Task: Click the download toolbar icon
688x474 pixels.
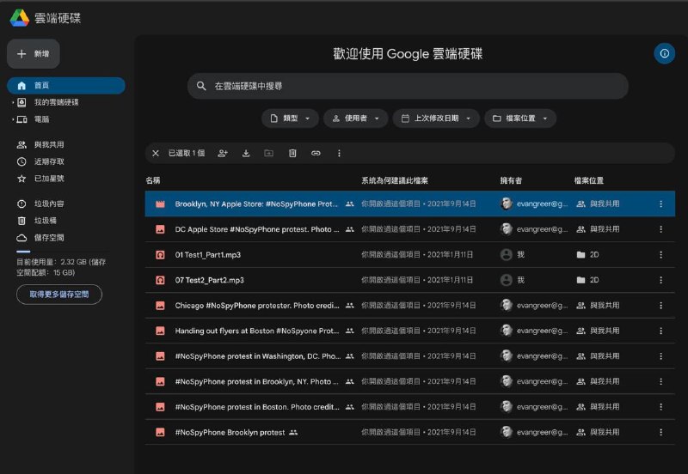Action: pyautogui.click(x=246, y=154)
